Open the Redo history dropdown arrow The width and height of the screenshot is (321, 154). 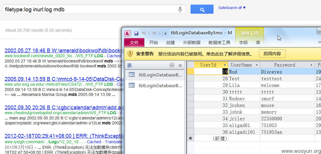(x=159, y=34)
